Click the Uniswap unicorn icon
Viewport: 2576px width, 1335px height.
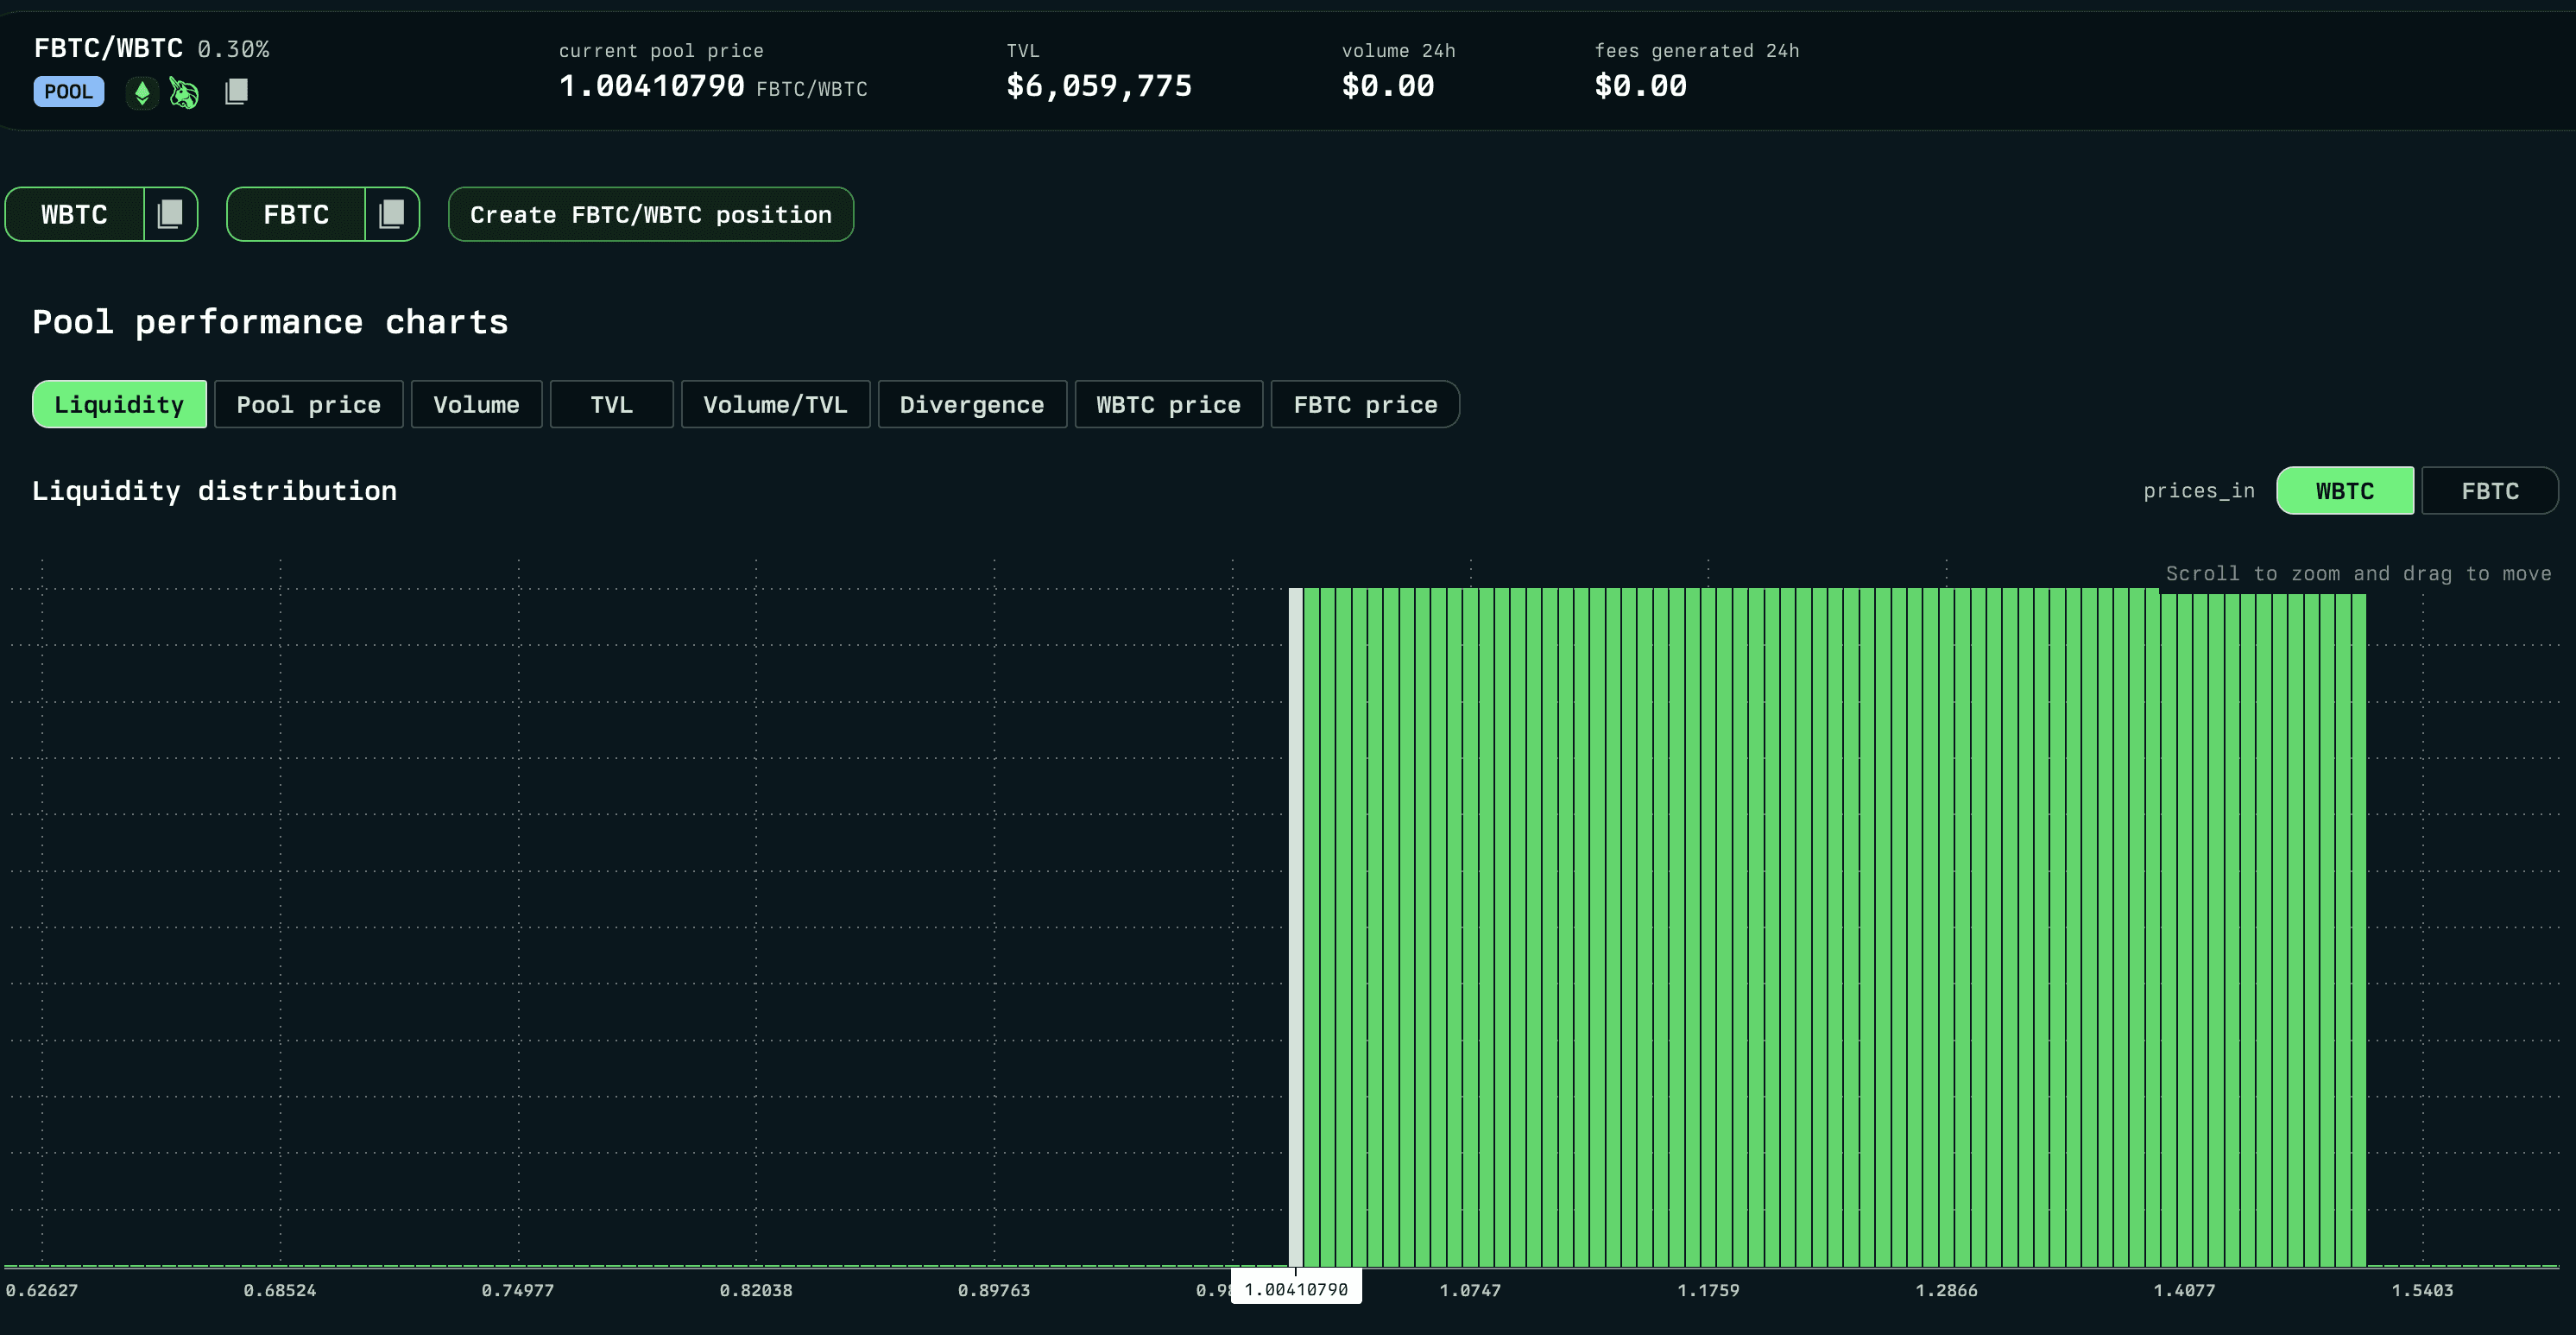tap(184, 93)
